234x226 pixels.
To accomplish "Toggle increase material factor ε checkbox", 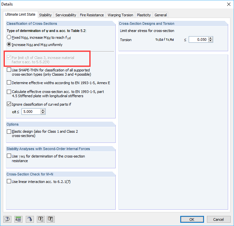I will coord(9,57).
